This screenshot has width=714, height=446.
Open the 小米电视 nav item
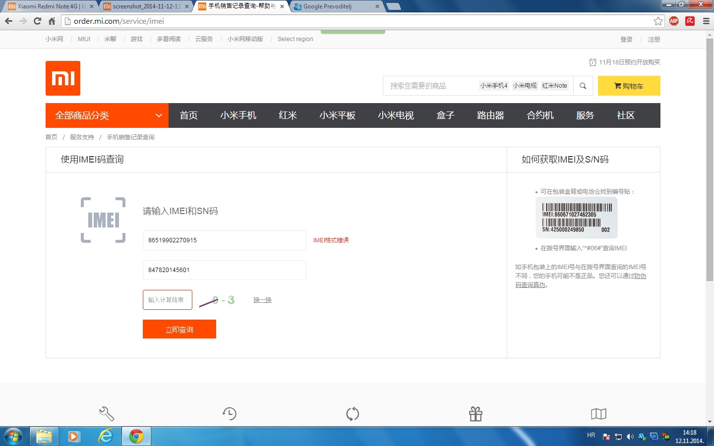[396, 115]
